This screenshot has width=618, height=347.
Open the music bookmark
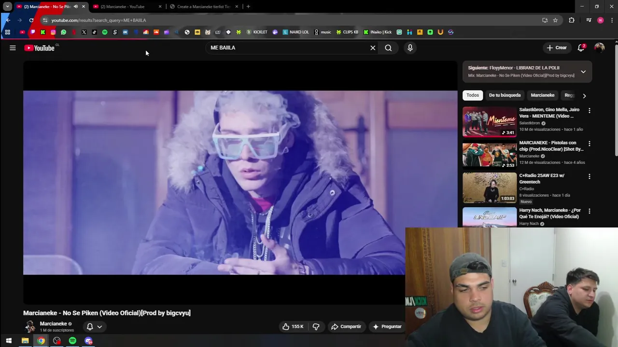click(x=323, y=32)
